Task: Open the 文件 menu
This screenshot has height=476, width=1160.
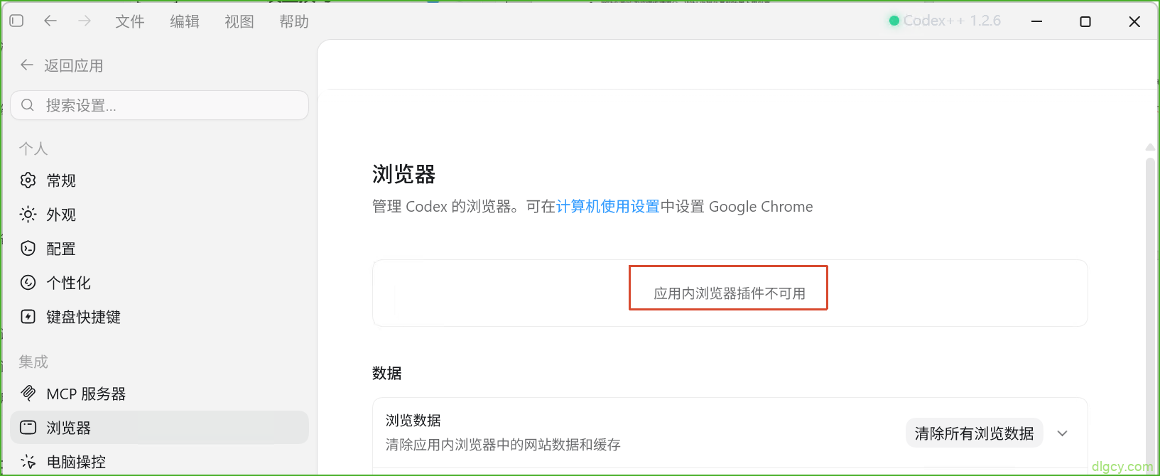Action: (130, 21)
